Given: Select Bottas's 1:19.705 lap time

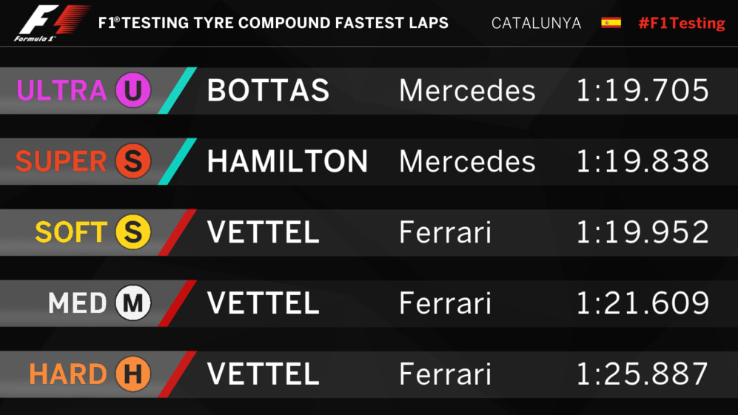Looking at the screenshot, I should 642,91.
